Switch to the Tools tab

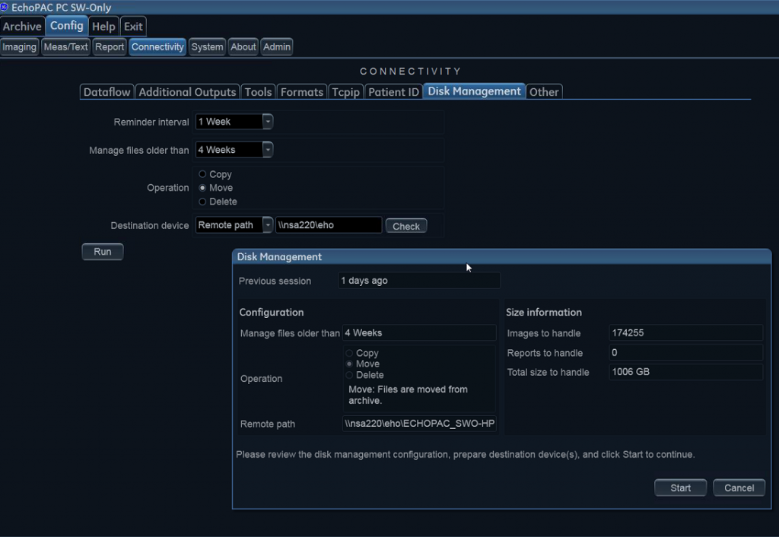[x=259, y=92]
